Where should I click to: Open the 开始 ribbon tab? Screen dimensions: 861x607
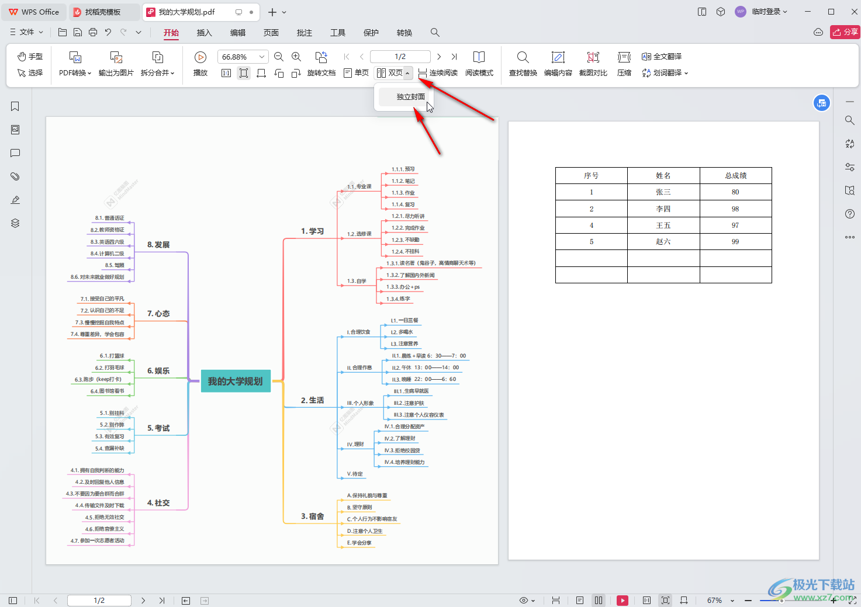point(171,33)
